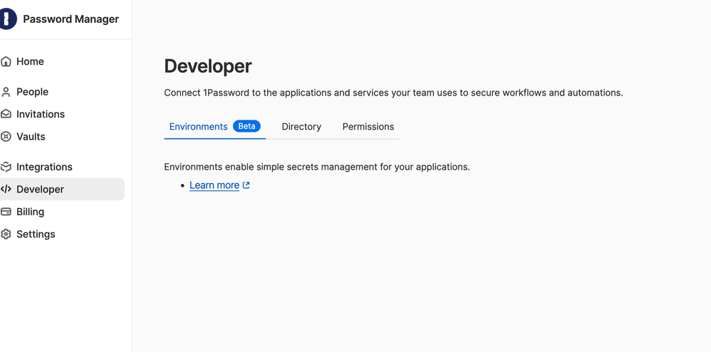Screen dimensions: 711x352
Task: Click the Settings gear icon
Action: 6,234
